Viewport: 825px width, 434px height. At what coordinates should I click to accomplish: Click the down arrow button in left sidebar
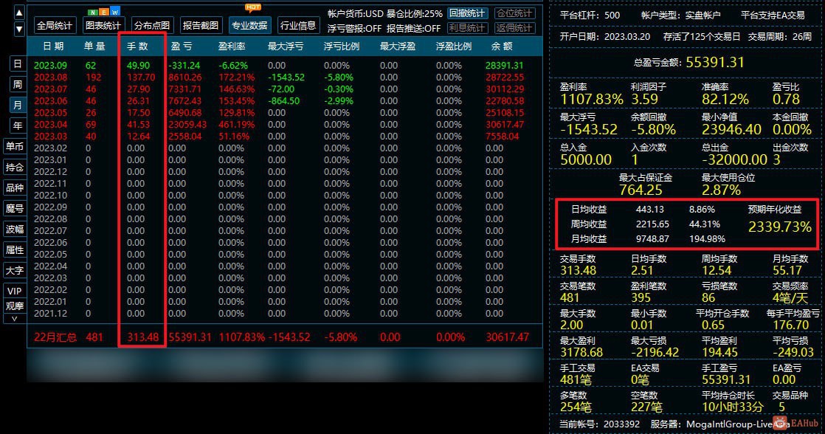click(19, 29)
